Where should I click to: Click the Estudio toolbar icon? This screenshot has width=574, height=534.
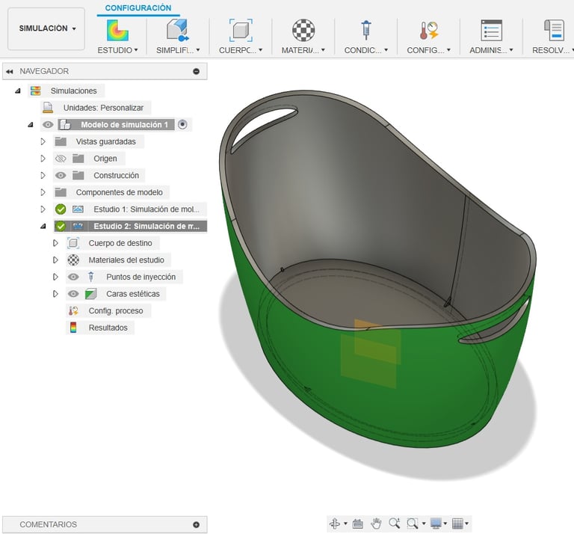117,31
